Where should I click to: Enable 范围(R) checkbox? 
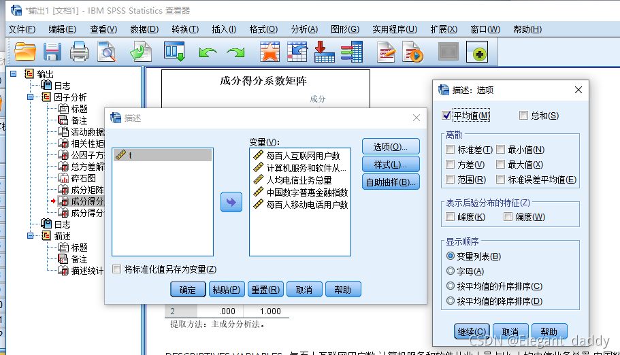(x=450, y=180)
